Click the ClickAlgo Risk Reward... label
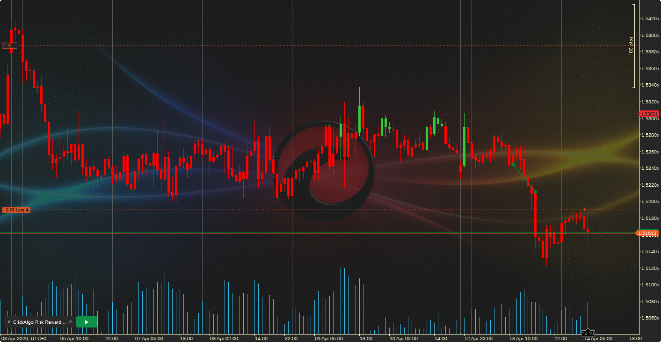This screenshot has width=661, height=342. (39, 322)
